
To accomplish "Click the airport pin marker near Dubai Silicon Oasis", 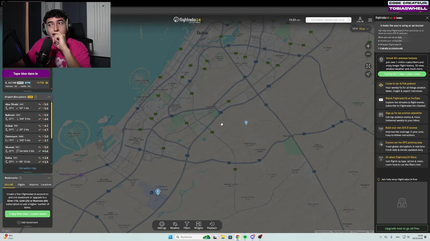I will 246,123.
